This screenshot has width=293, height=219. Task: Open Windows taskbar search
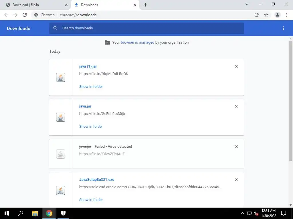coord(21,213)
